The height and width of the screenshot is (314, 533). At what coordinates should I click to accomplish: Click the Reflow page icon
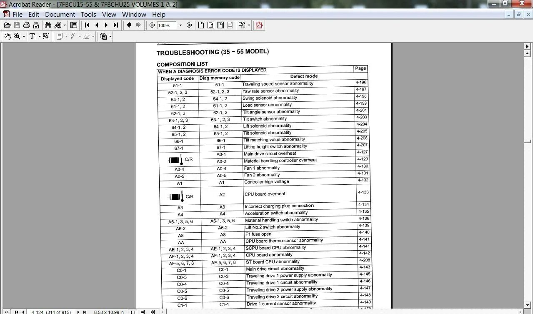point(230,25)
